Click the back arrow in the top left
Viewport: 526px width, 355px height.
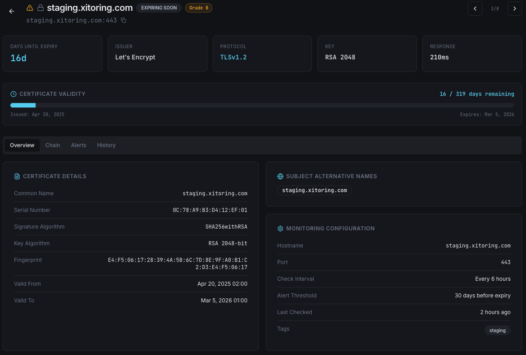click(x=11, y=11)
